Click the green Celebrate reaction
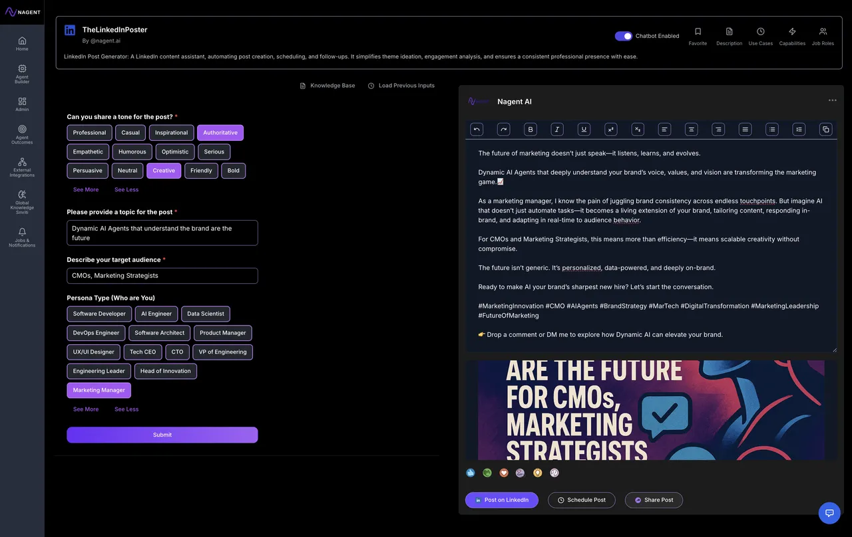852x537 pixels. coord(487,473)
